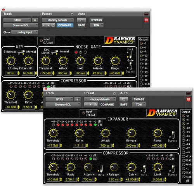Screen dimensions: 194x194
Task: Open no key input dropdown
Action: pos(25,32)
